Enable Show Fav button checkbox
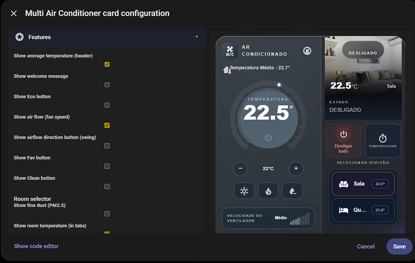This screenshot has width=415, height=263. pos(107,166)
